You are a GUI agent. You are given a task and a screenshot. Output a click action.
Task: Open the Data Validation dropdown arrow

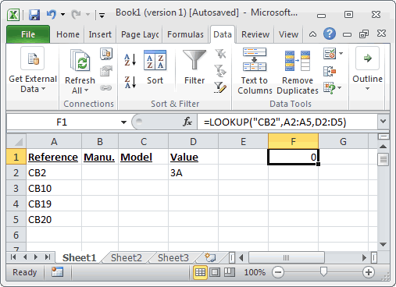click(x=341, y=54)
